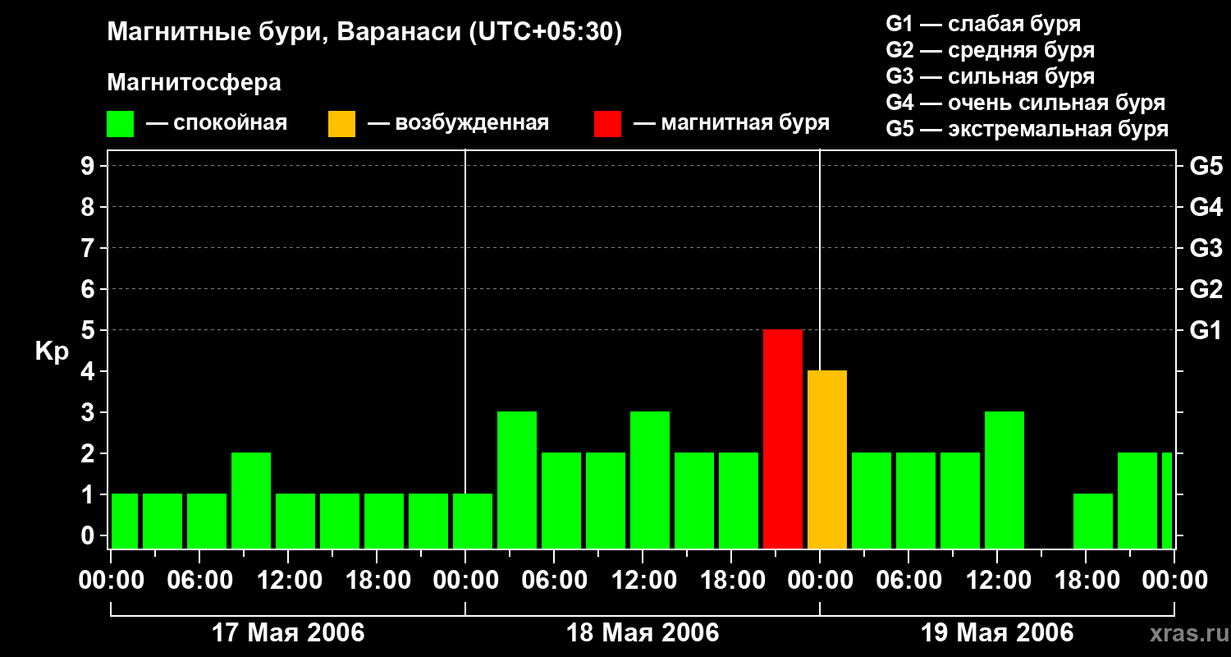Screen dimensions: 1231x657
Task: Click the 'G1 — слабая буря' line
Action: (983, 24)
